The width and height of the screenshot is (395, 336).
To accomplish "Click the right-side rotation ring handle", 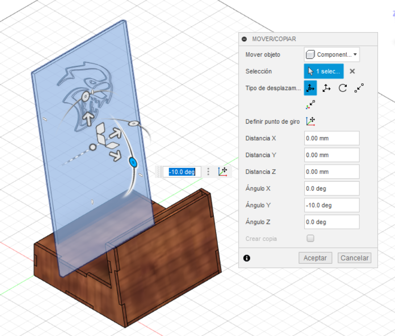I will tap(133, 124).
